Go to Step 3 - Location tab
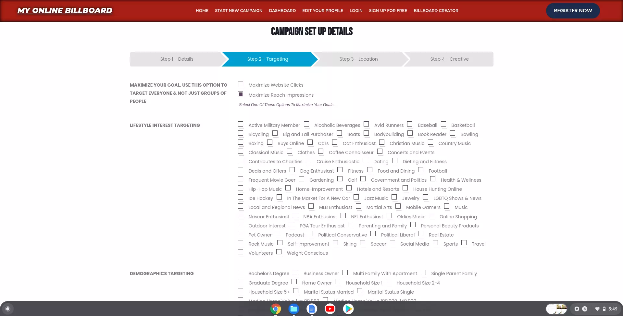Image resolution: width=623 pixels, height=316 pixels. pyautogui.click(x=358, y=59)
